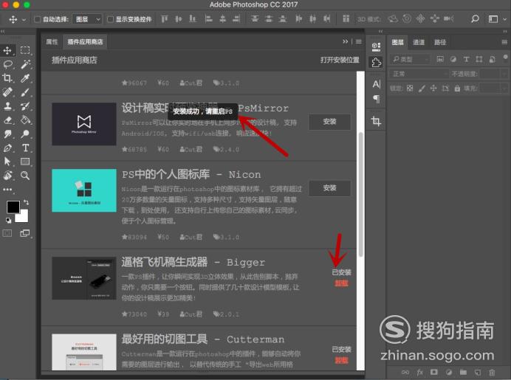The width and height of the screenshot is (511, 380).
Task: Uninstall the Cutterman plugin
Action: pos(341,360)
